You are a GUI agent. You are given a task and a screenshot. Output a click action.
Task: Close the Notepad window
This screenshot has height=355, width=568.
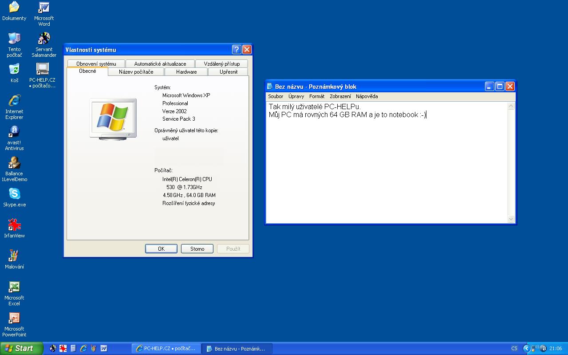tap(510, 86)
